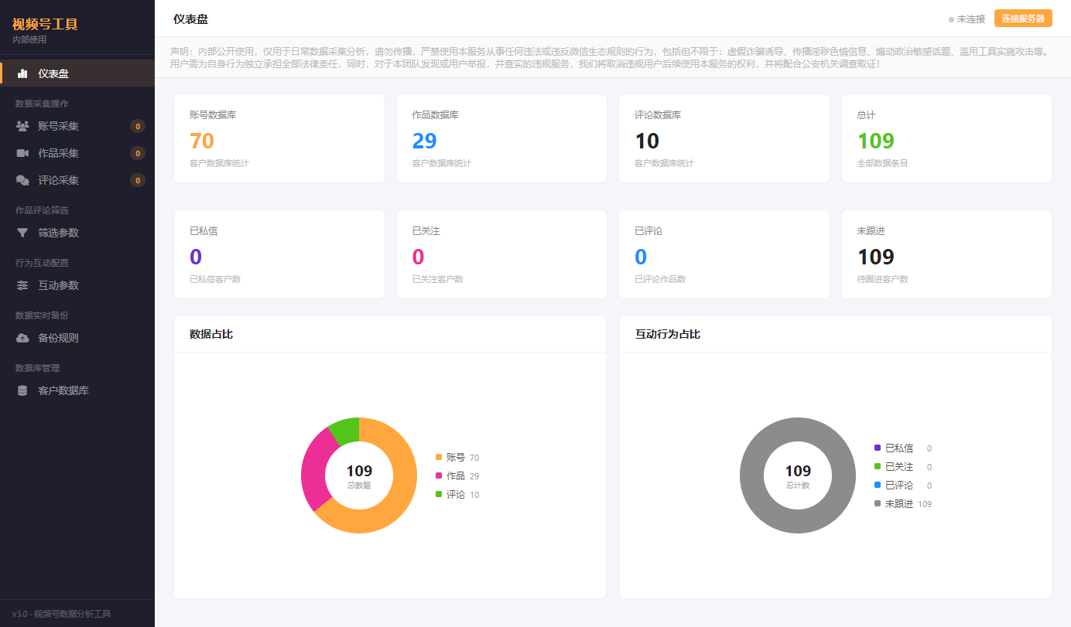
Task: Toggle 未跟进 legend swatch
Action: pos(878,503)
